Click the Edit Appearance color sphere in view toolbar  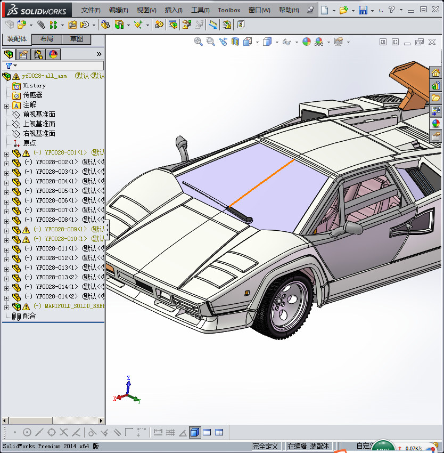coord(306,42)
